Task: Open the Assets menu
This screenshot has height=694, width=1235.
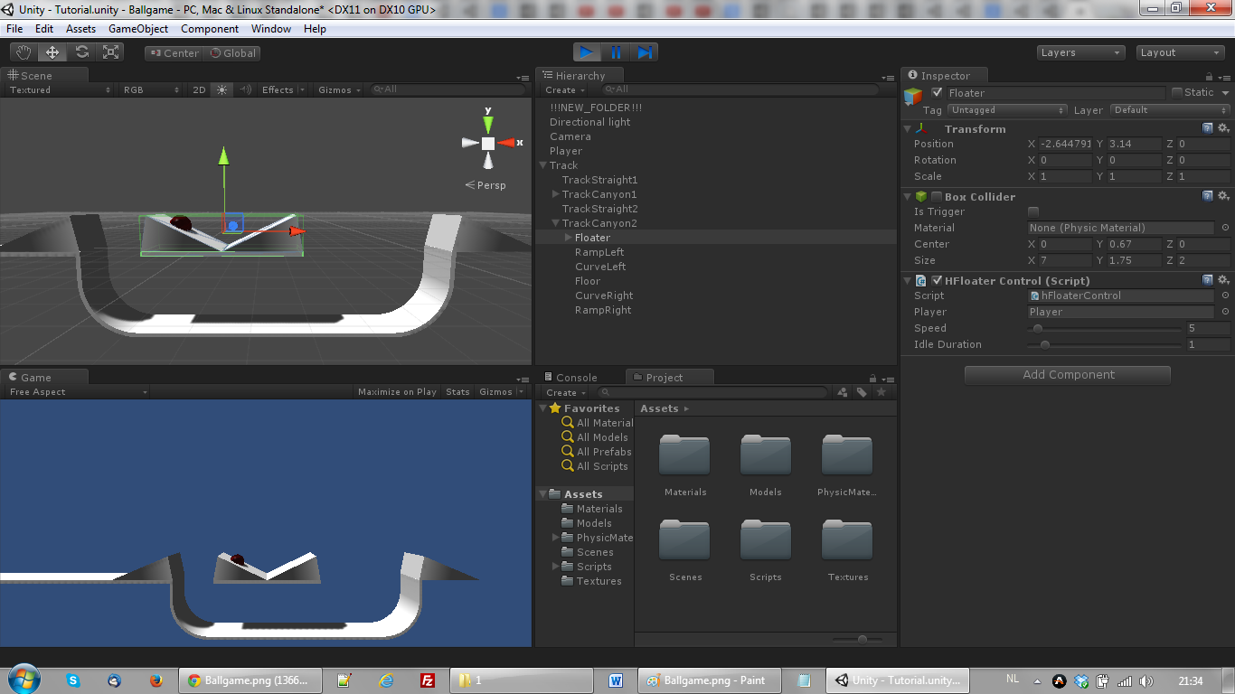Action: [x=80, y=29]
